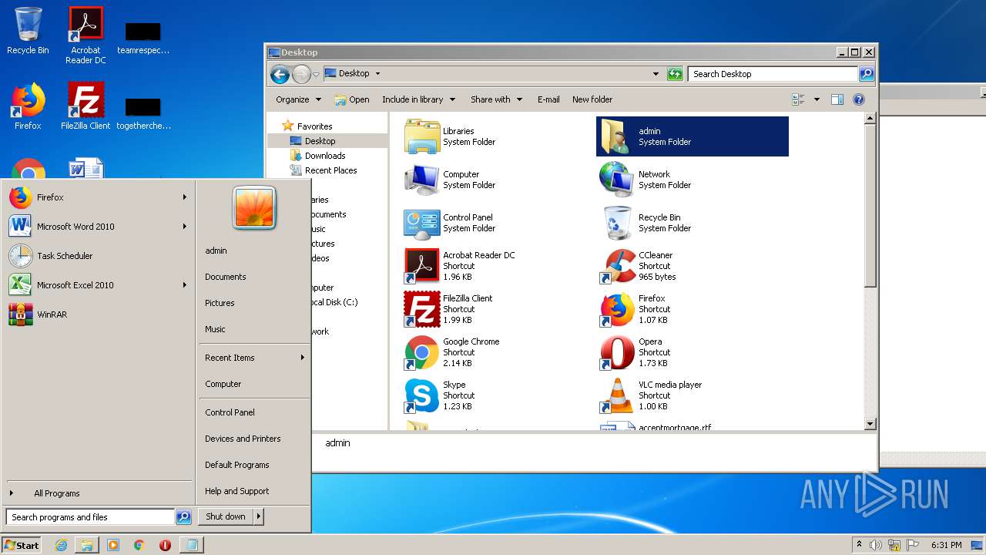The height and width of the screenshot is (555, 986).
Task: Click the Opera icon on the taskbar
Action: coord(165,545)
